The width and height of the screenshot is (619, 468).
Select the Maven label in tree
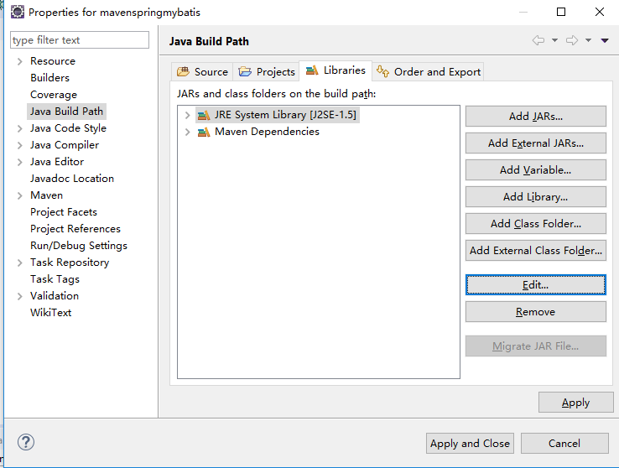pos(47,195)
